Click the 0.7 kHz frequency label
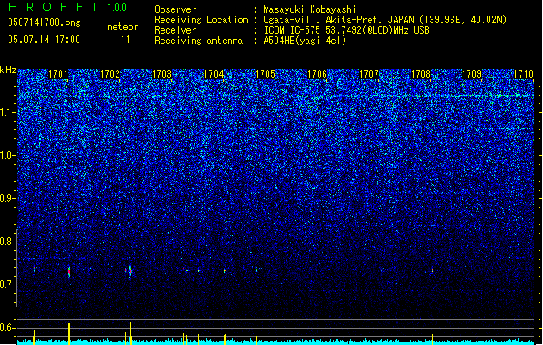Image resolution: width=543 pixels, height=345 pixels. (8, 285)
